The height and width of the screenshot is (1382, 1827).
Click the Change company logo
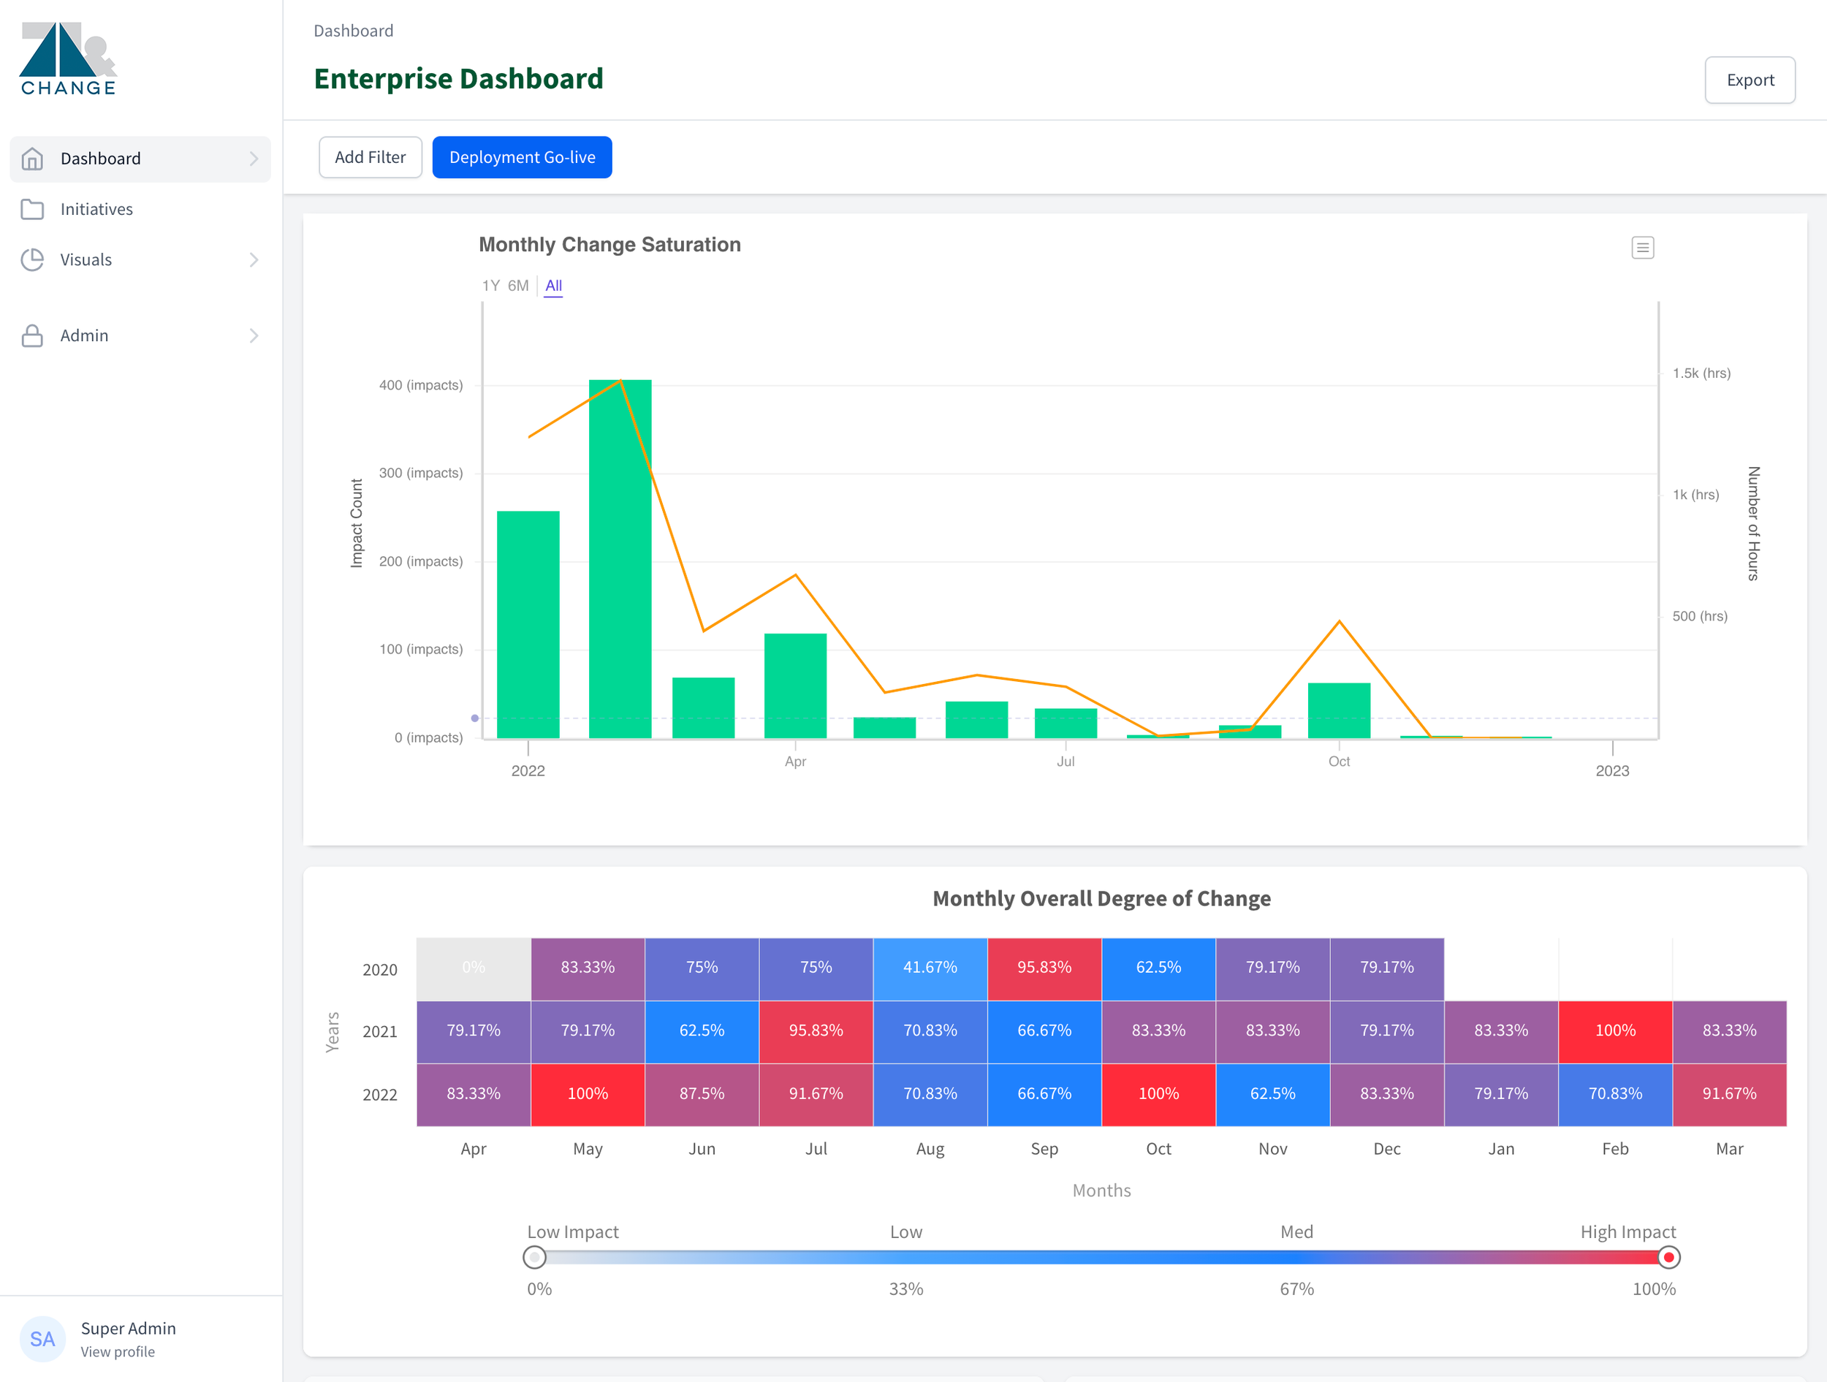pyautogui.click(x=69, y=59)
